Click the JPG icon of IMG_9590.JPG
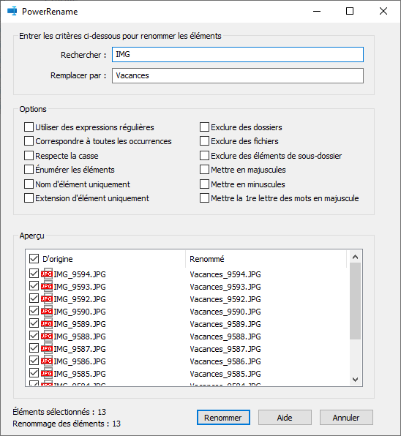Screen dimensions: 401x436 [x=47, y=311]
